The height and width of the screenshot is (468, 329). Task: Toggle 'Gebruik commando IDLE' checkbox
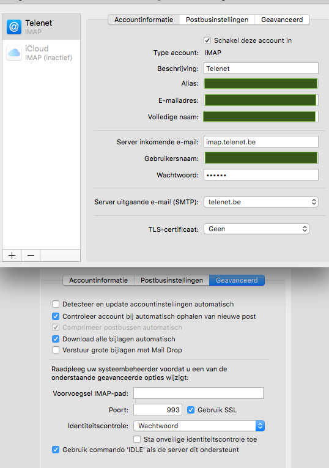(56, 450)
